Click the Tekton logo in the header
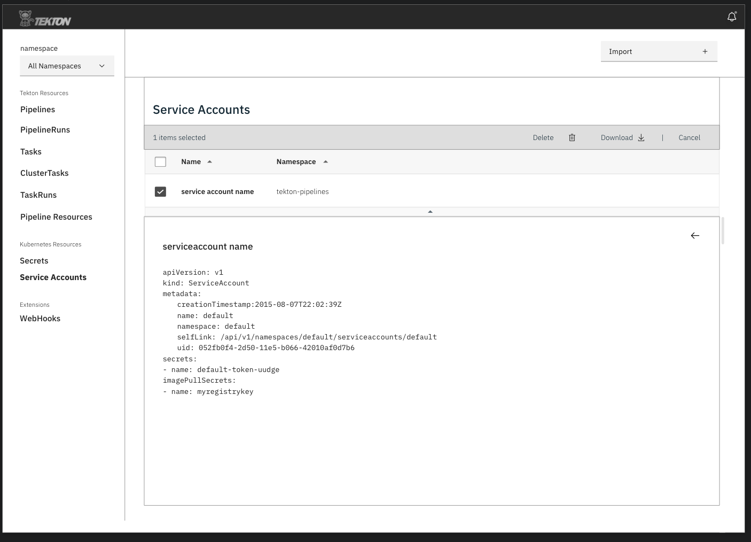The image size is (751, 542). coord(44,17)
